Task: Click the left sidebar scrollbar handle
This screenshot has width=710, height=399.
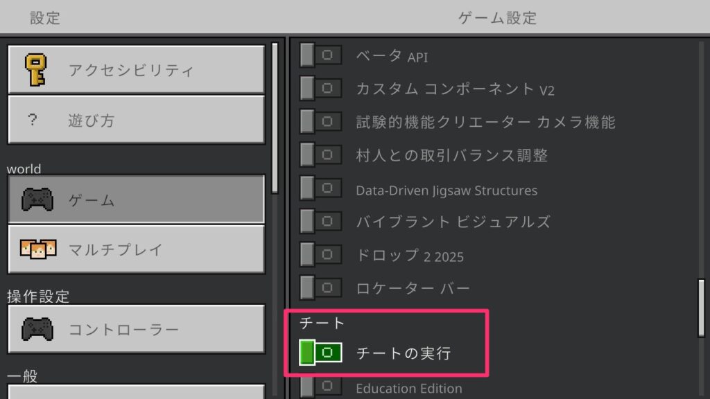Action: click(x=275, y=118)
